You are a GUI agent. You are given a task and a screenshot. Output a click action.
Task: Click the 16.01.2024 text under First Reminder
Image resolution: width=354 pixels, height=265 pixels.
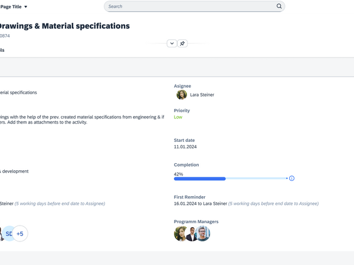tap(186, 204)
